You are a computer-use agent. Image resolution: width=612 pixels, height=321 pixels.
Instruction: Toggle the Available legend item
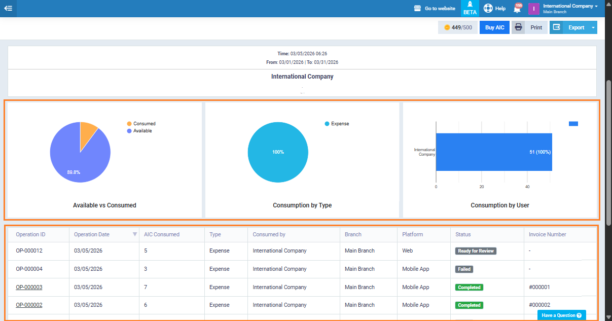[142, 131]
